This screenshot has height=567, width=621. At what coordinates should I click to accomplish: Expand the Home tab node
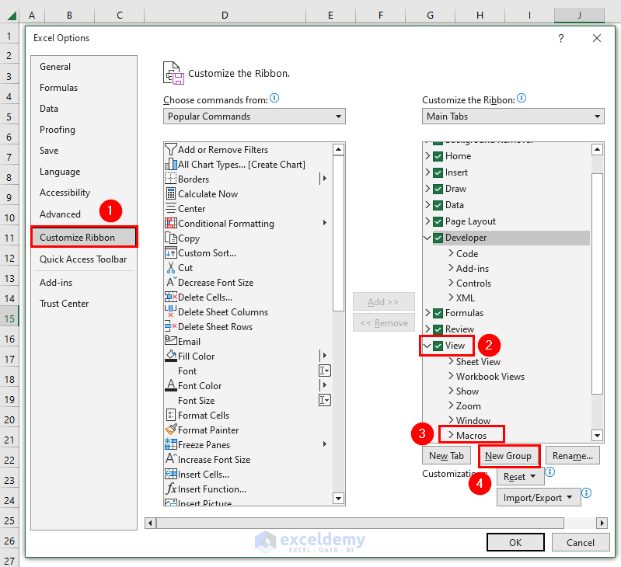[427, 156]
